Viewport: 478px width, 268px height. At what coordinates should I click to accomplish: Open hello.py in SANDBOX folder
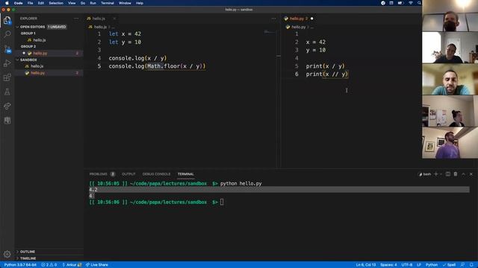click(x=38, y=73)
